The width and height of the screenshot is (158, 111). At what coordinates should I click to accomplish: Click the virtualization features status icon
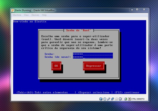coord(120,99)
